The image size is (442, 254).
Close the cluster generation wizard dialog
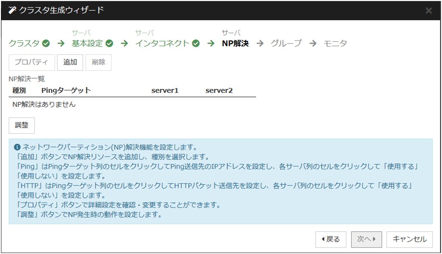428,11
